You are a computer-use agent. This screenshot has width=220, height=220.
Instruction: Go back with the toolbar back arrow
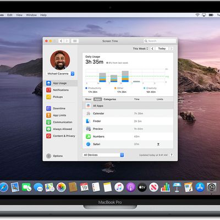(61, 41)
